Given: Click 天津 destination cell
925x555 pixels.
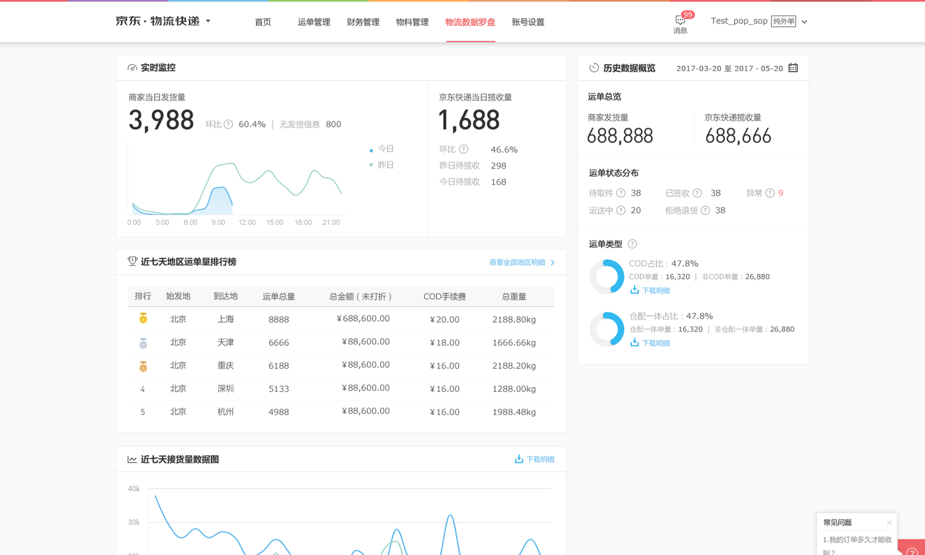Looking at the screenshot, I should click(226, 342).
